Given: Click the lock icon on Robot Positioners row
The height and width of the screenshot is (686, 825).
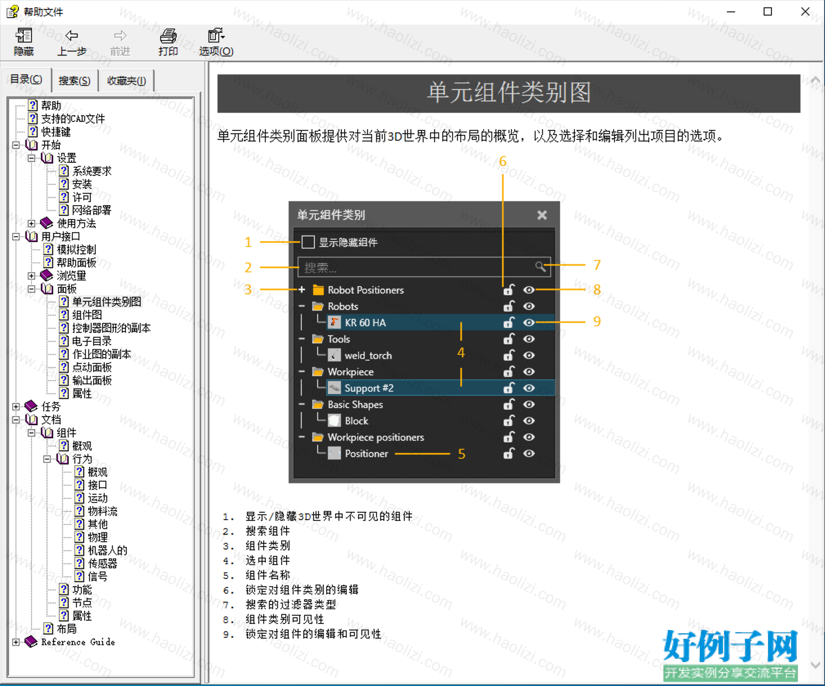Looking at the screenshot, I should (508, 290).
